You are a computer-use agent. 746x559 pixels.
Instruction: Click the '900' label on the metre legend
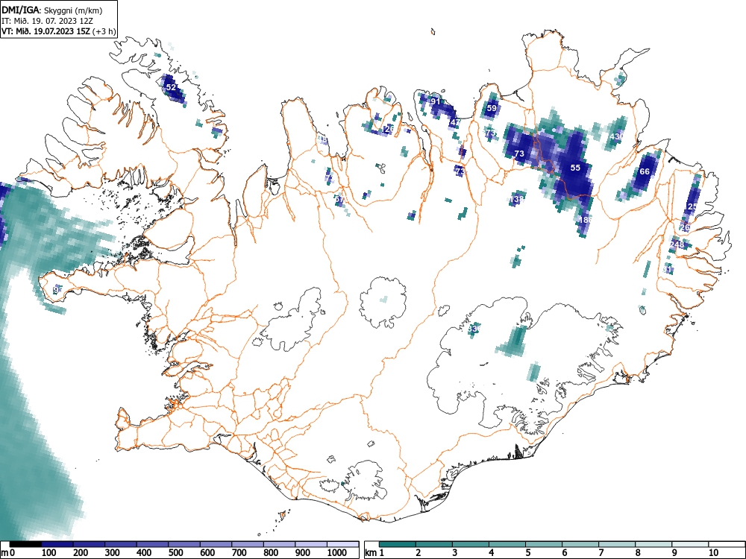point(304,553)
